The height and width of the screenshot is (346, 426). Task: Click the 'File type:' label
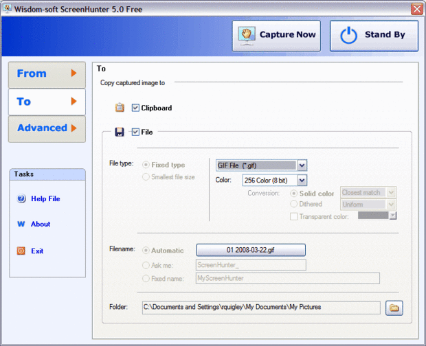[121, 163]
